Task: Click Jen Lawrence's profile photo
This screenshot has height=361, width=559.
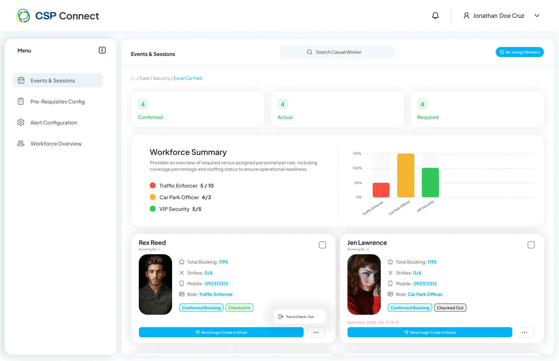Action: click(x=364, y=284)
